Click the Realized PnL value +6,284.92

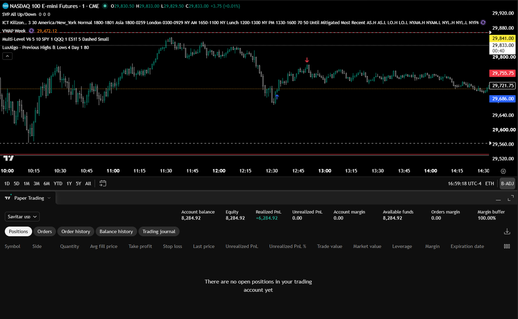266,218
